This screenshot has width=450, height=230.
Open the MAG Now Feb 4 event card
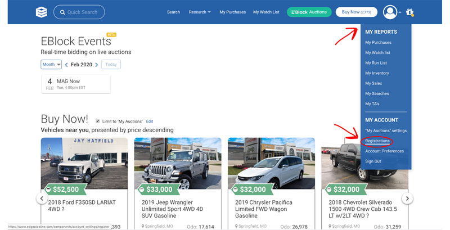[x=76, y=84]
